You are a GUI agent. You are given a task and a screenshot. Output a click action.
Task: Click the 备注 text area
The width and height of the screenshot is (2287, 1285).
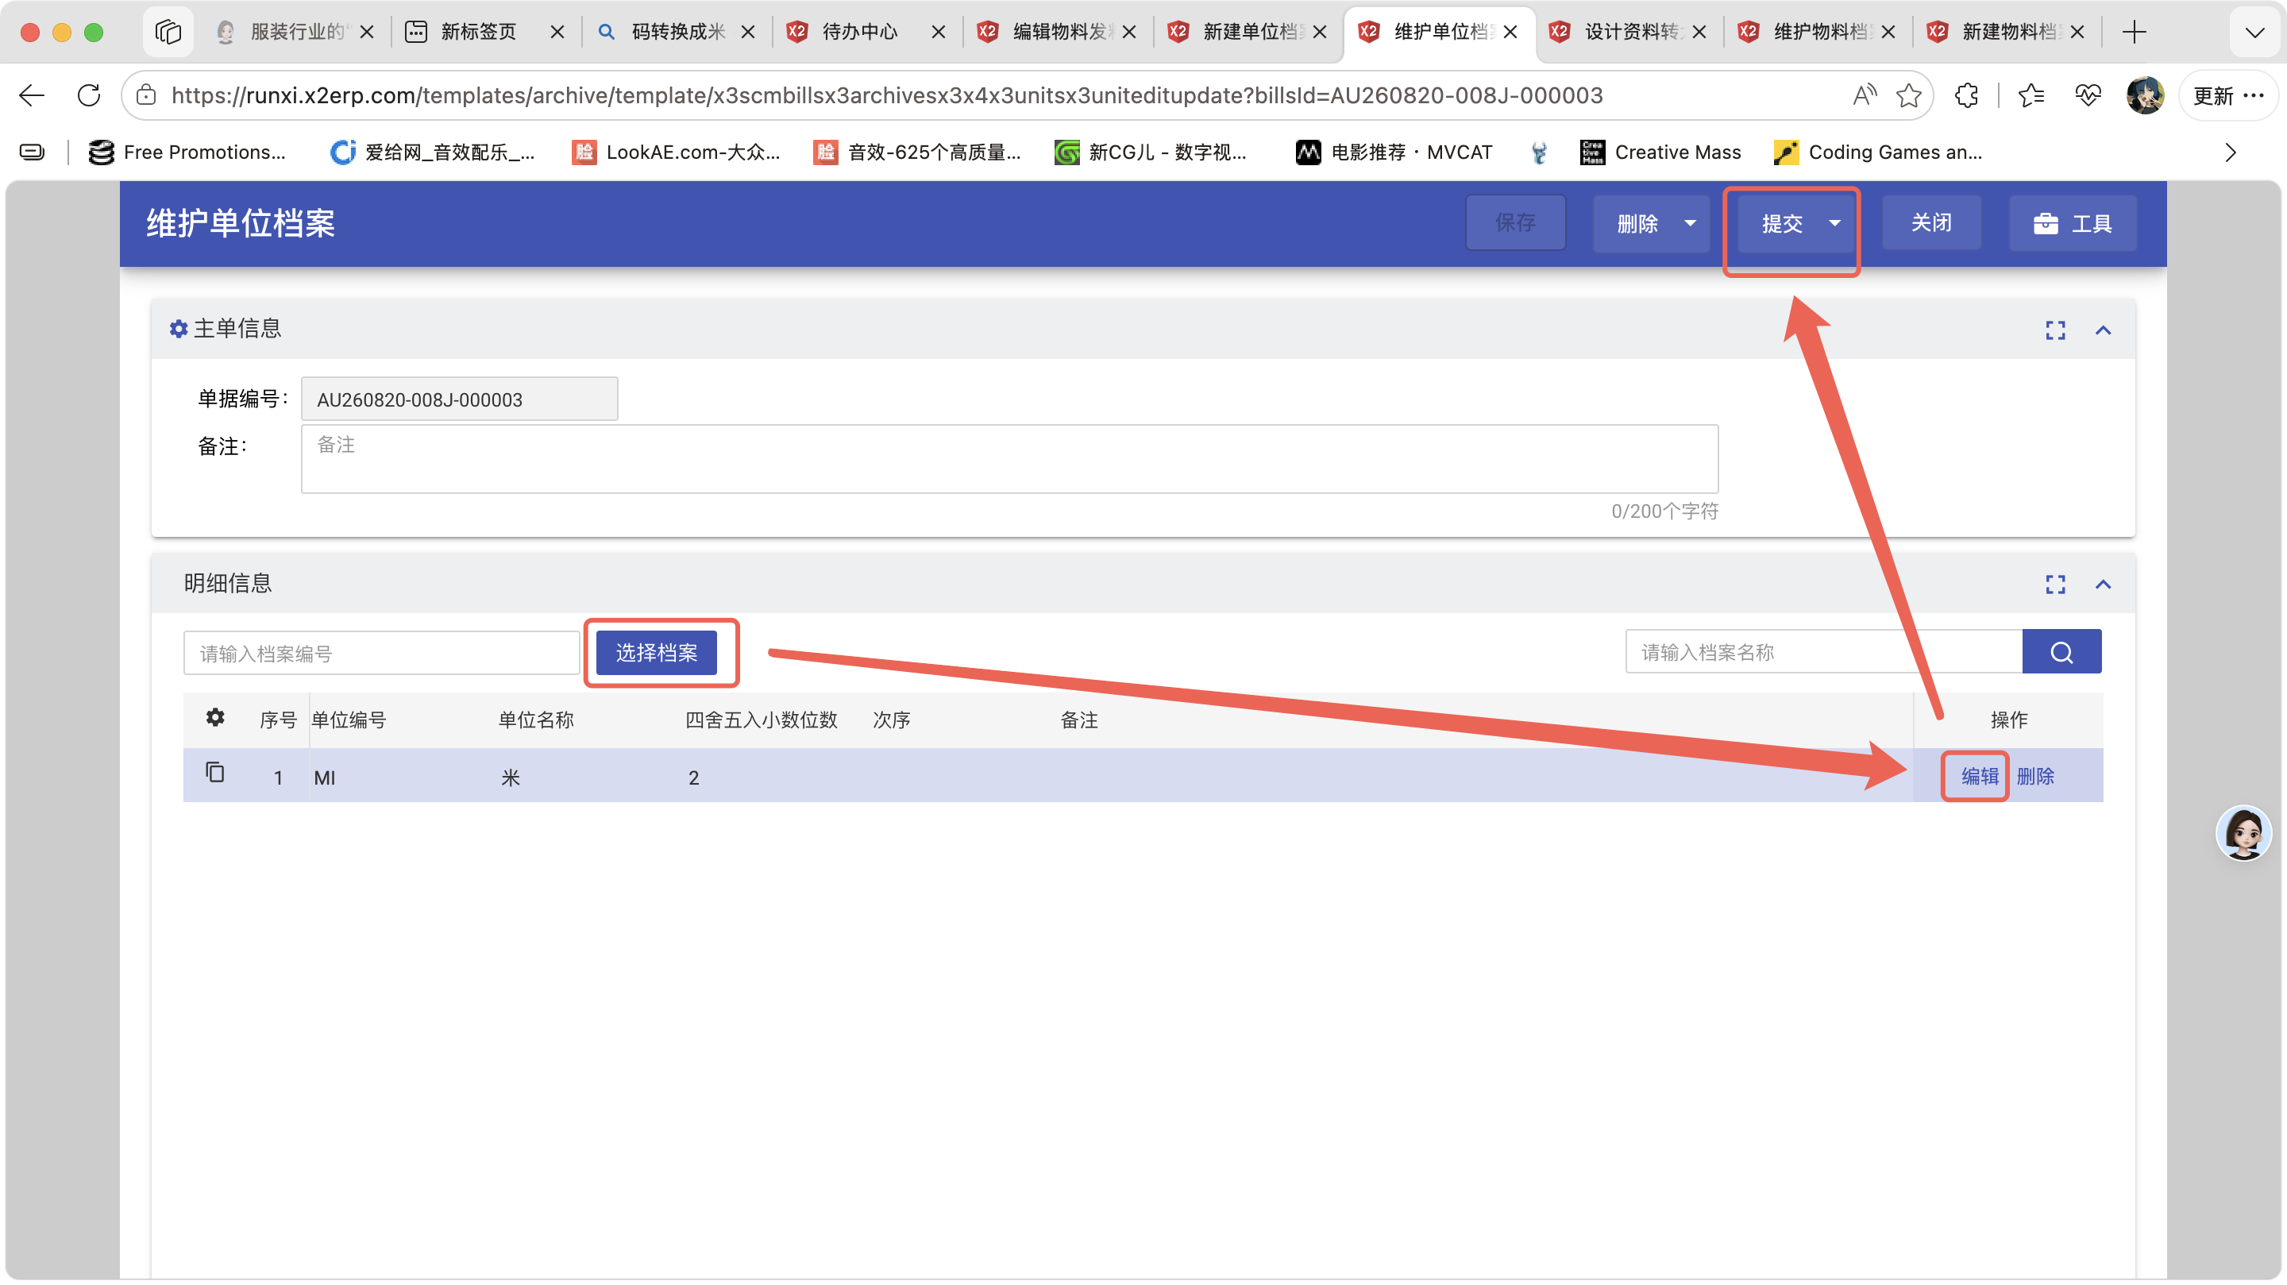1009,458
